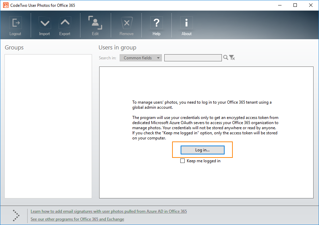This screenshot has height=225, width=319.
Task: Tick the Keep me logged in checkbox
Action: [x=182, y=161]
